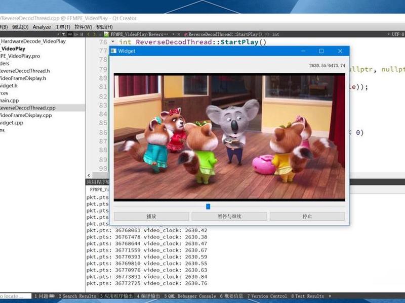The image size is (405, 303).
Task: Open the 控件(W) menu
Action: pos(83,27)
